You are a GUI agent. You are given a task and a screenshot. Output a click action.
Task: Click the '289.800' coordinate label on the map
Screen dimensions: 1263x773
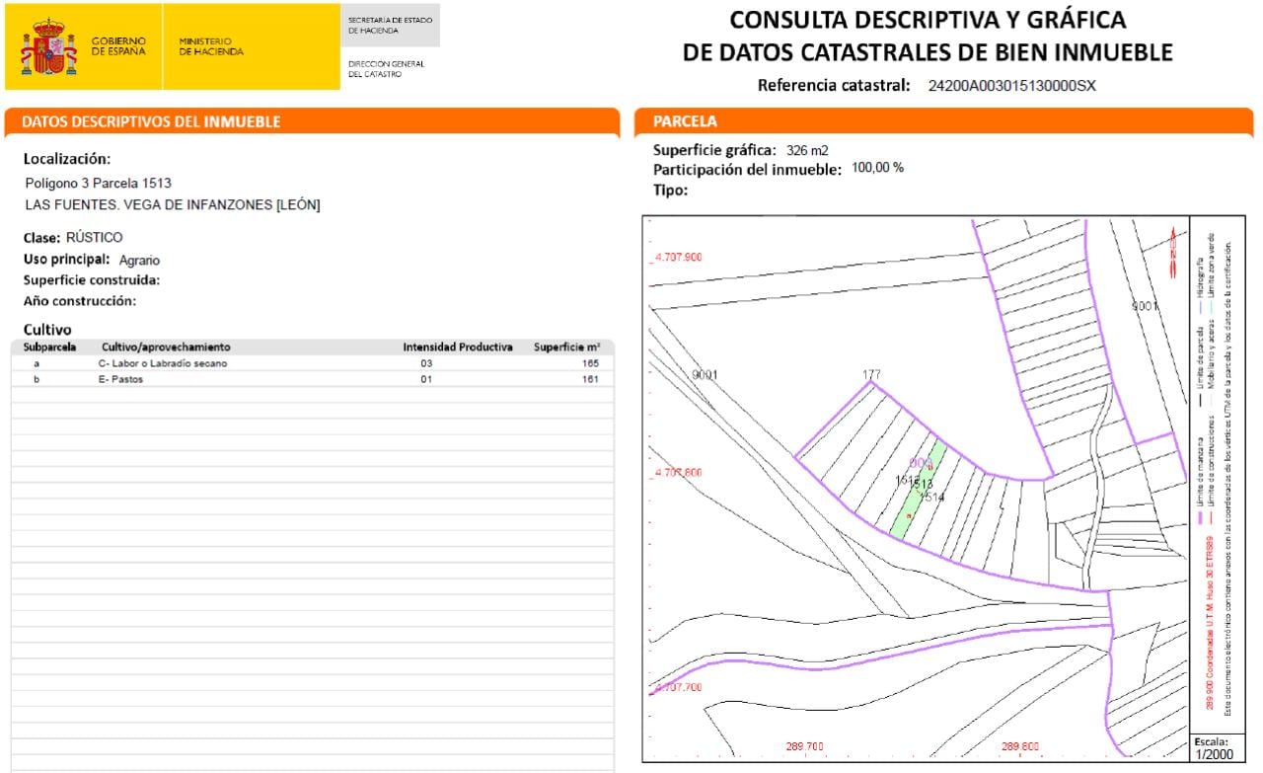[x=1019, y=747]
